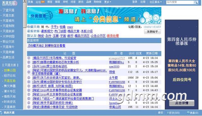
Task: Open recommended post 到博物馆去看看
Action: tap(46, 46)
